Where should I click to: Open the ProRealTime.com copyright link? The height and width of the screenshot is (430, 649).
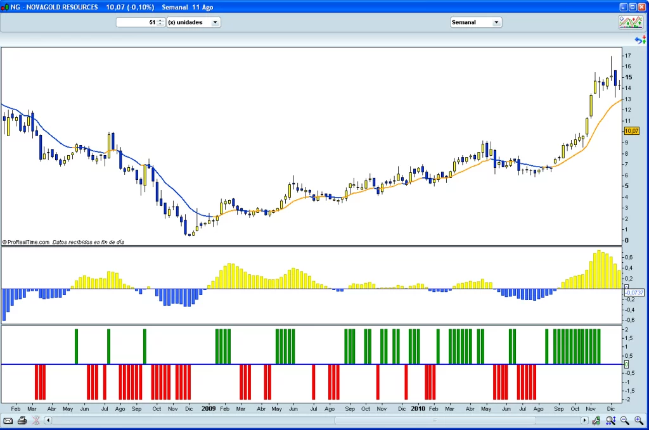pyautogui.click(x=25, y=241)
